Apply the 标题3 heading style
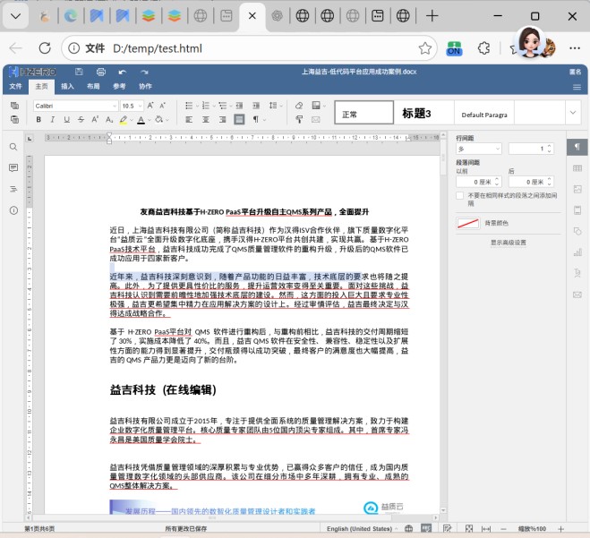Image resolution: width=590 pixels, height=538 pixels. [x=416, y=114]
